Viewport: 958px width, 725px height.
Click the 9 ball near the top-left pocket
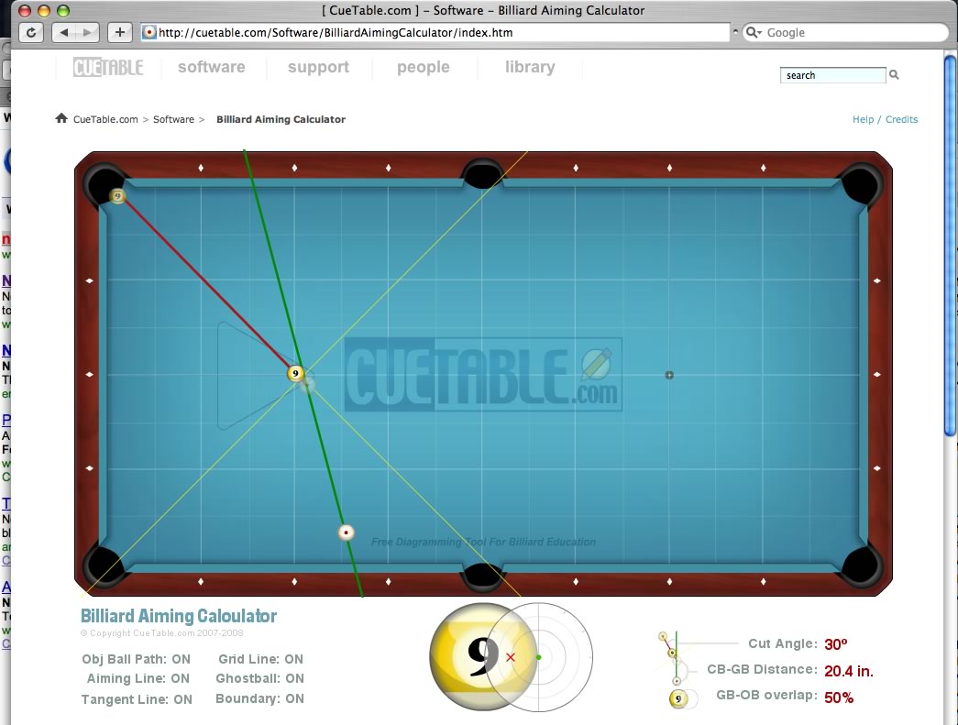pyautogui.click(x=117, y=196)
